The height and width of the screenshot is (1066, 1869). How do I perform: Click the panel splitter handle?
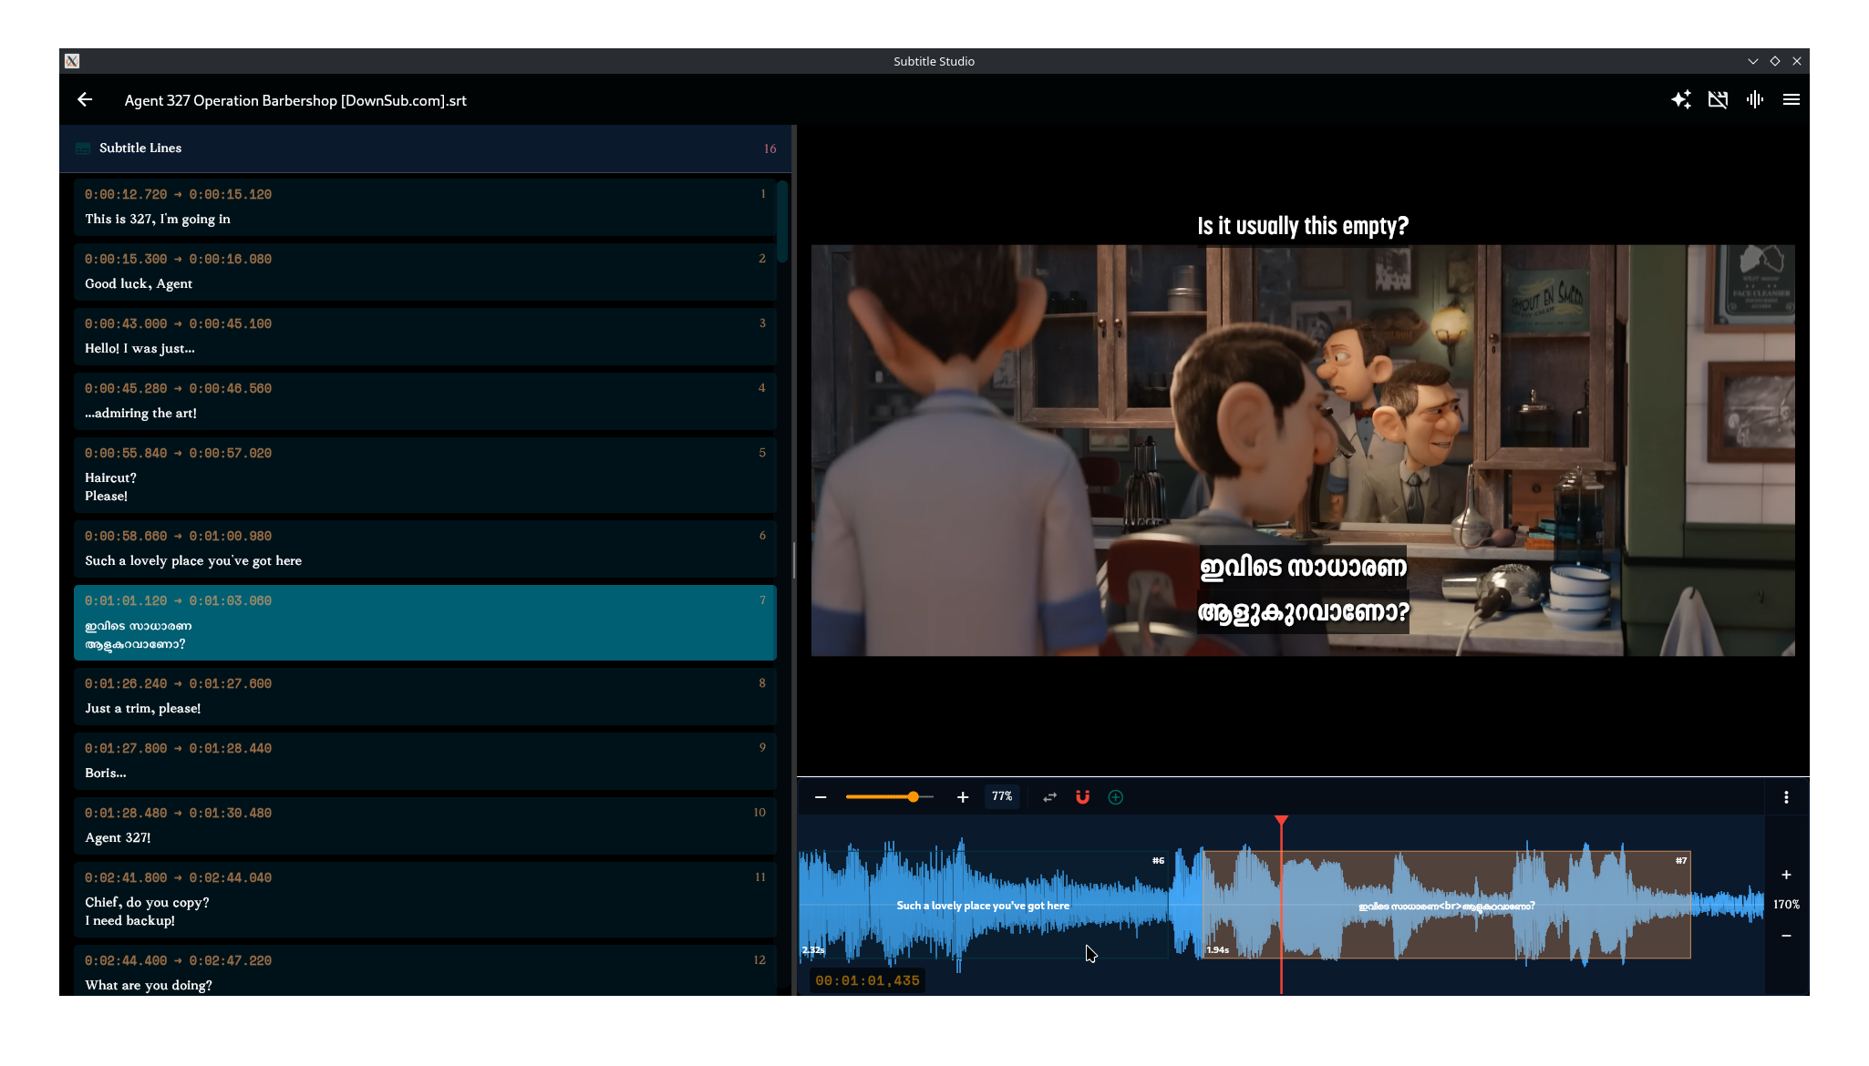click(794, 560)
